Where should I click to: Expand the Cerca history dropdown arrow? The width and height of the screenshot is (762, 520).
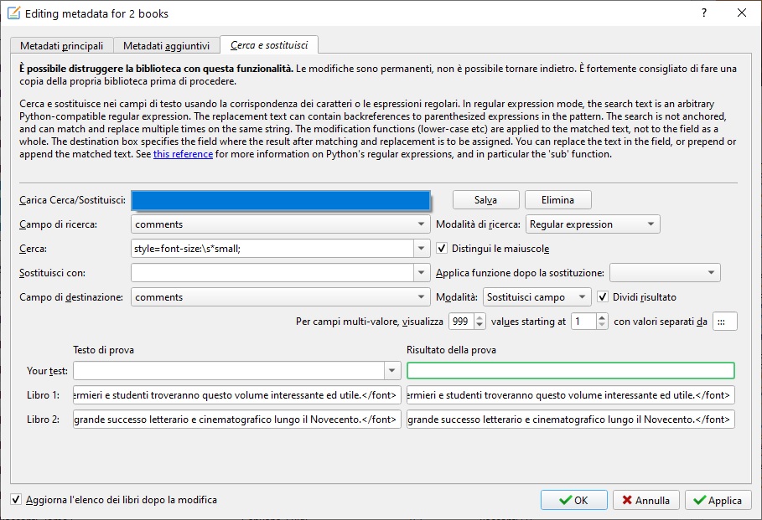[422, 249]
